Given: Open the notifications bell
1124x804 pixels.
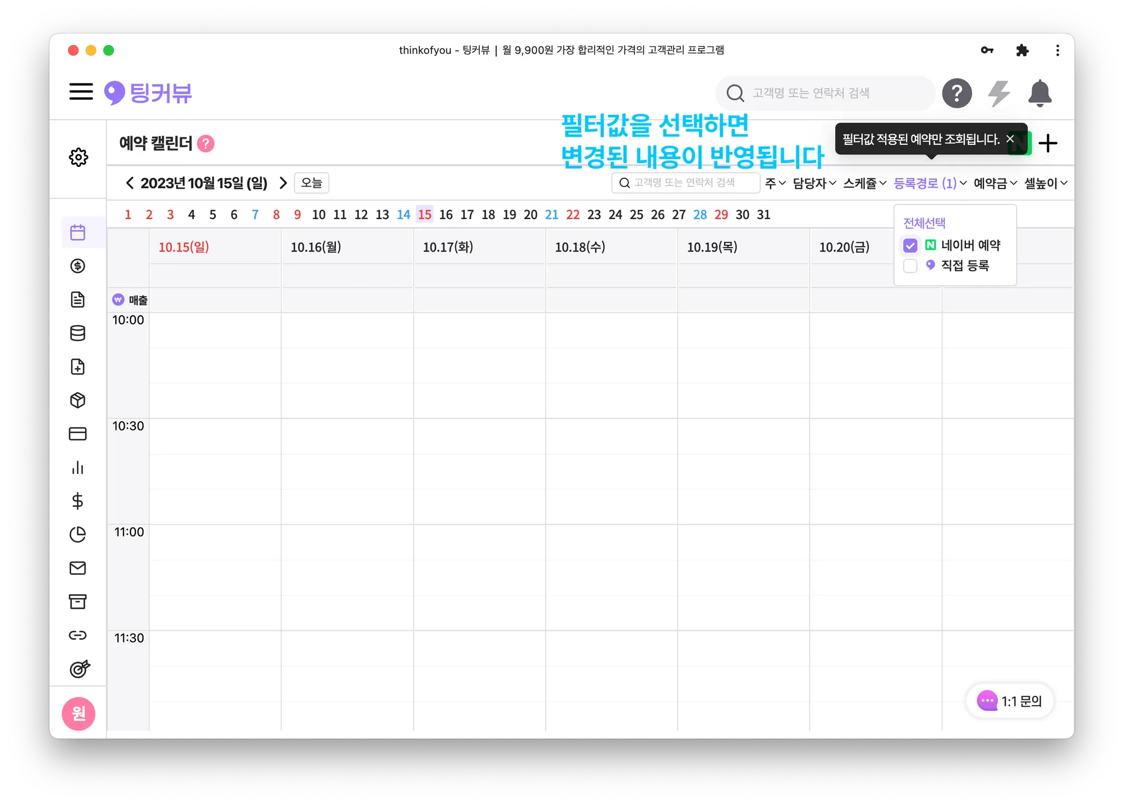Looking at the screenshot, I should tap(1039, 93).
